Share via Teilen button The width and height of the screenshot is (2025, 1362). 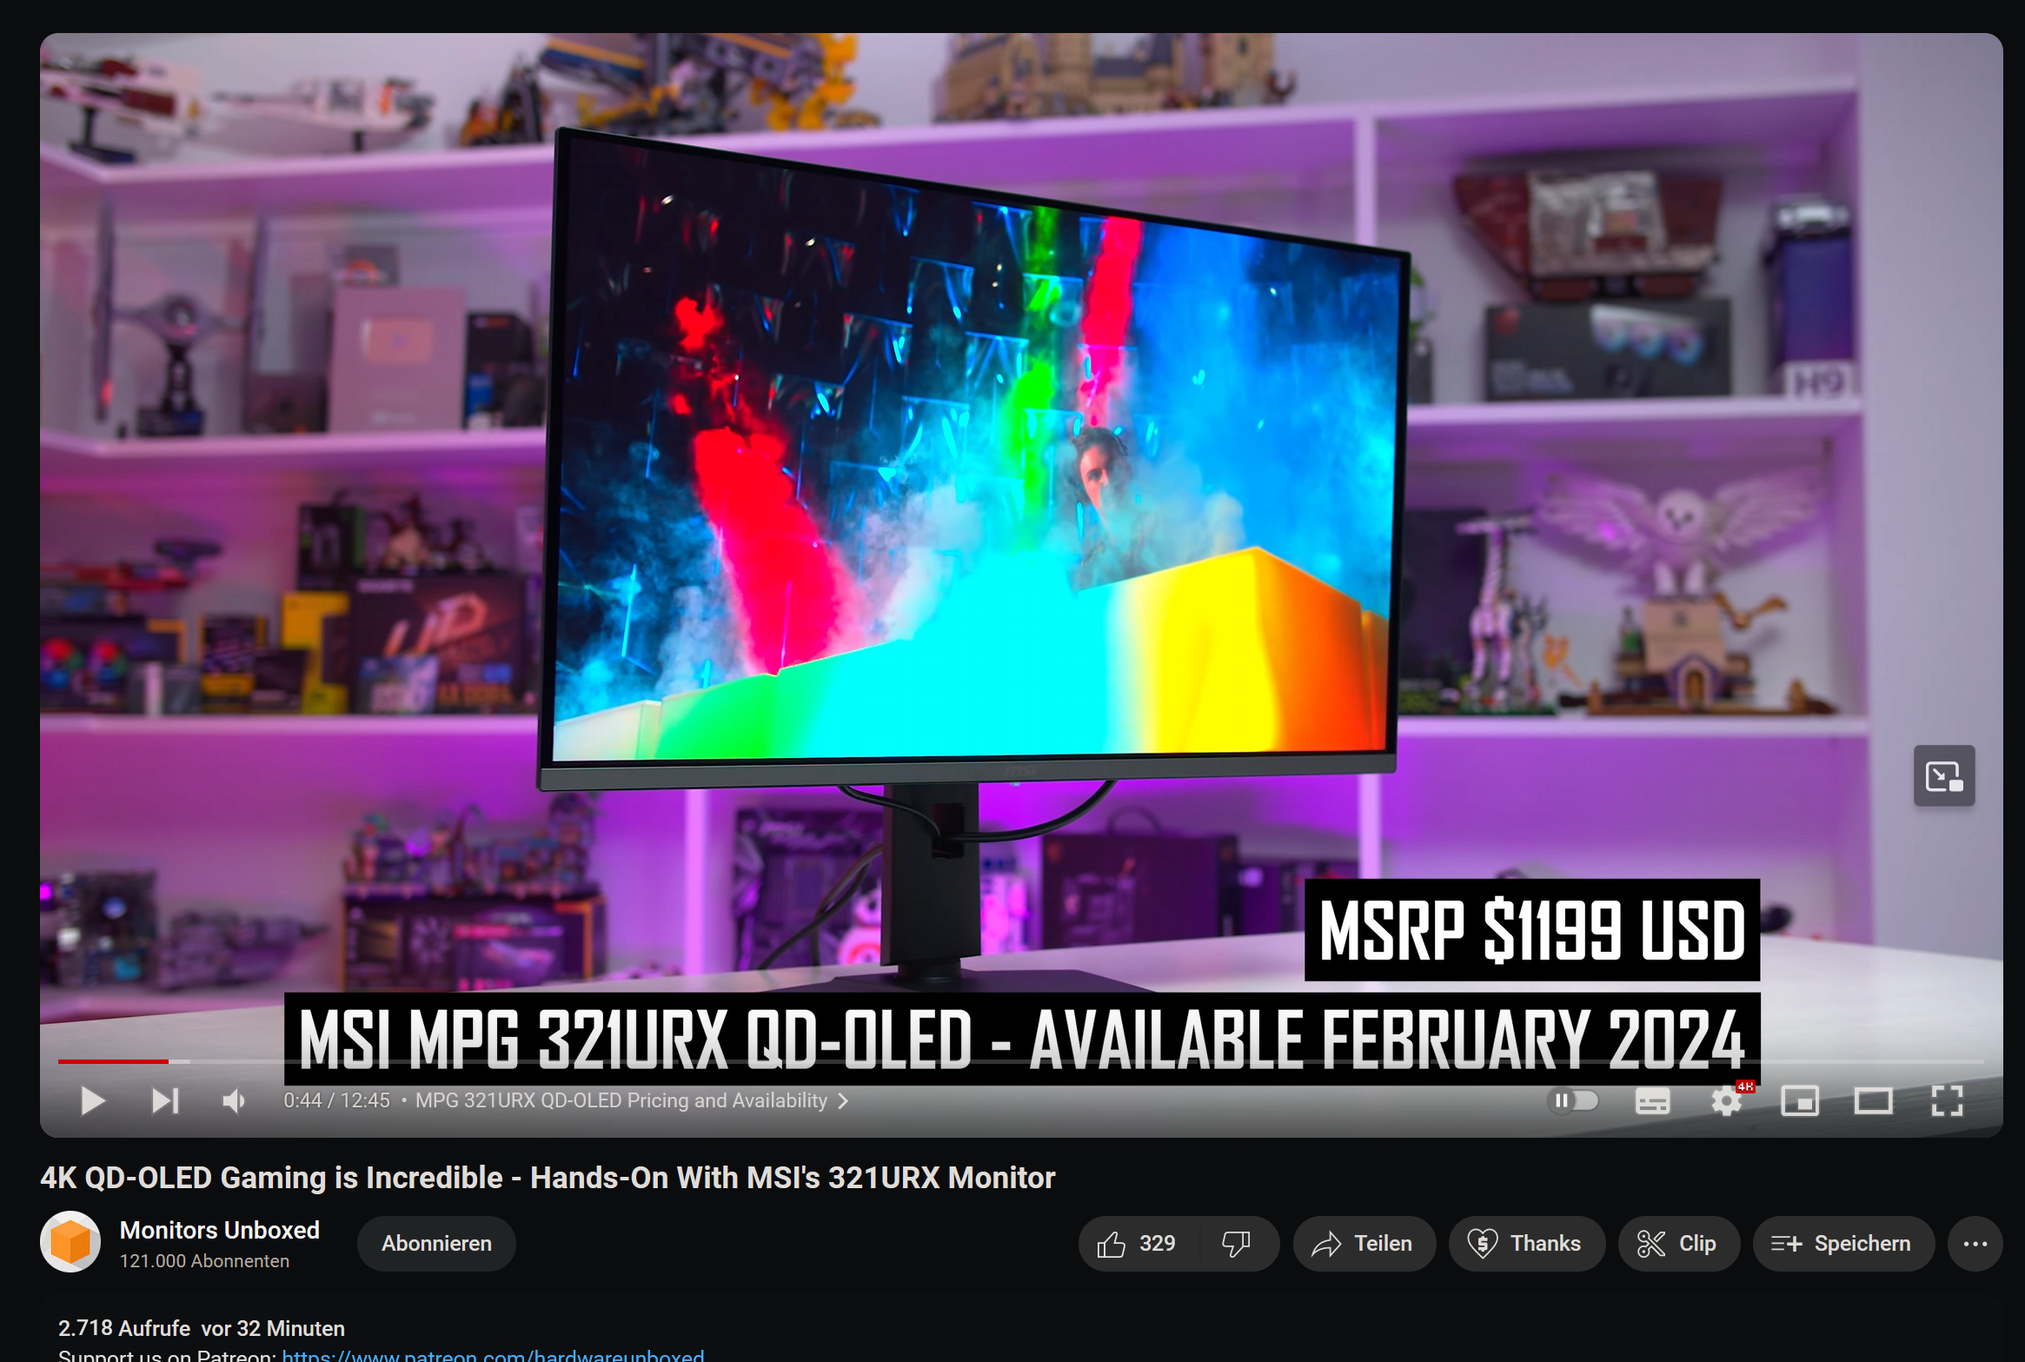(1364, 1244)
